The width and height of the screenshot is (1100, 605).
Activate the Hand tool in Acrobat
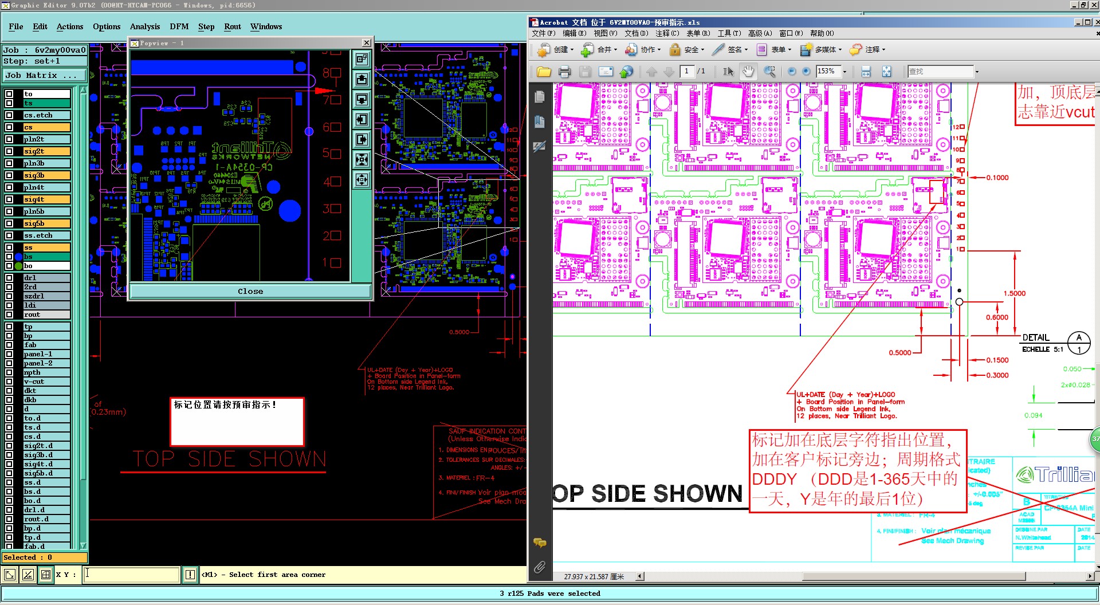pos(748,72)
